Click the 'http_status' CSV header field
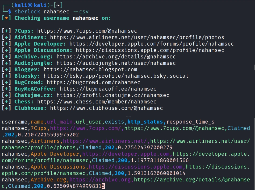 click(x=145, y=122)
